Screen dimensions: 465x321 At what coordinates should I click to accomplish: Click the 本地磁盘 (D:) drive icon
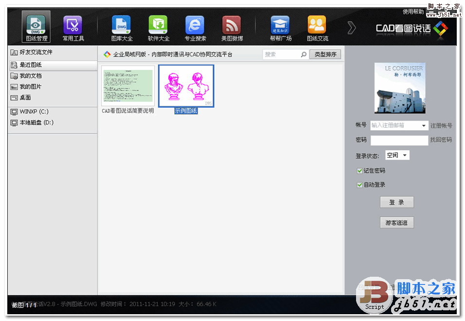14,123
